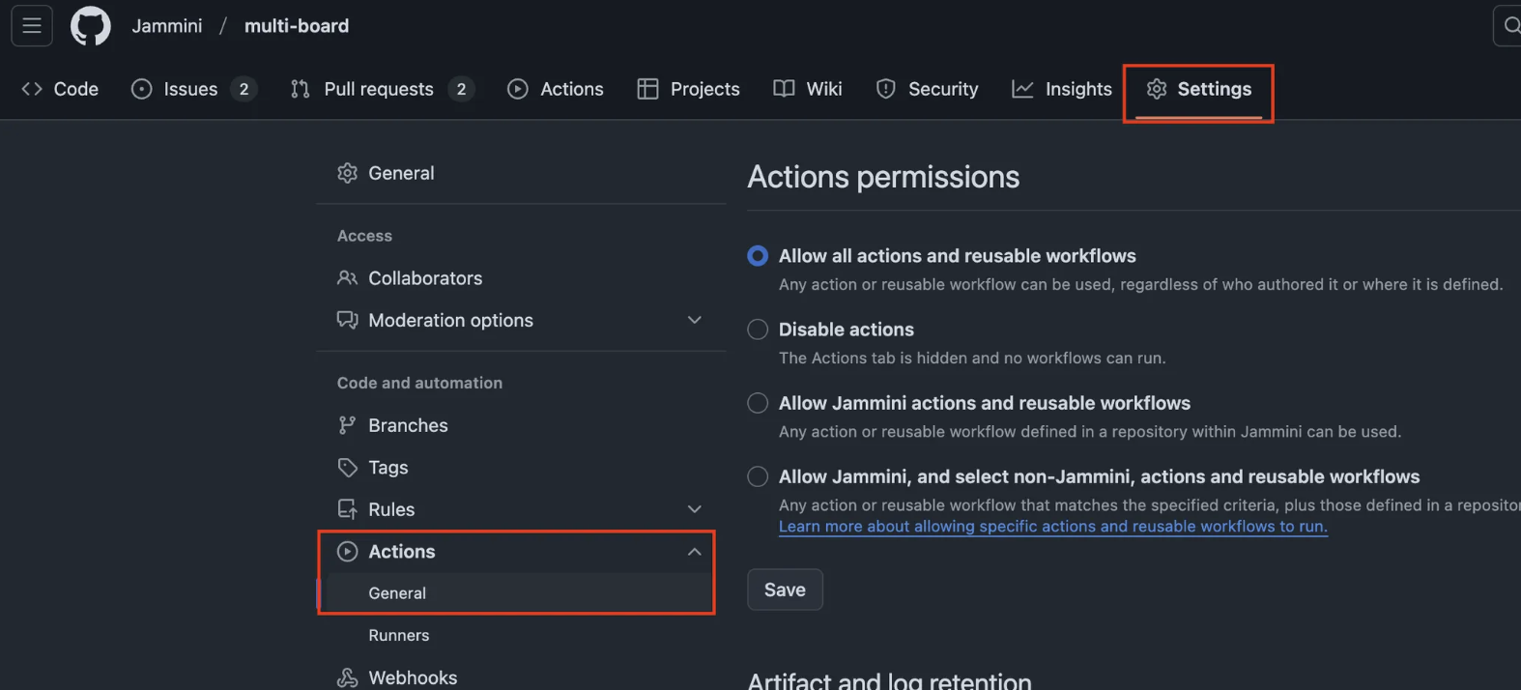Image resolution: width=1521 pixels, height=690 pixels.
Task: Collapse the Actions sidebar section
Action: click(x=694, y=552)
